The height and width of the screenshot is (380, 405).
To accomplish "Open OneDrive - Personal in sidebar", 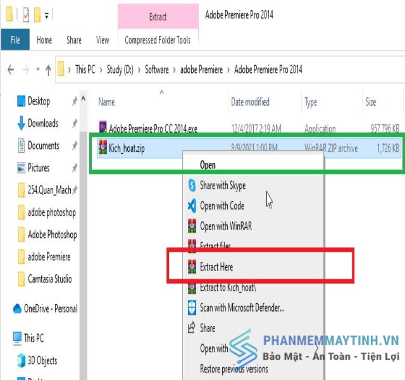I will click(51, 308).
